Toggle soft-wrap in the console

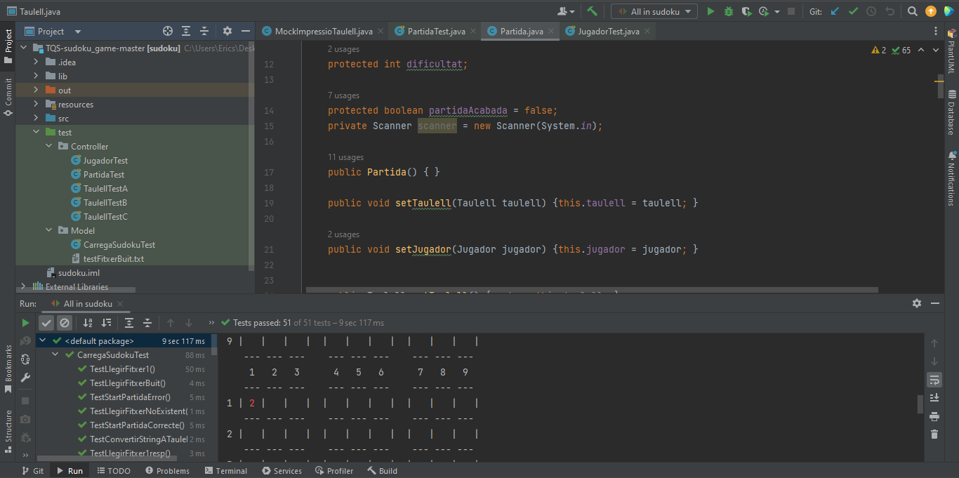click(x=934, y=380)
